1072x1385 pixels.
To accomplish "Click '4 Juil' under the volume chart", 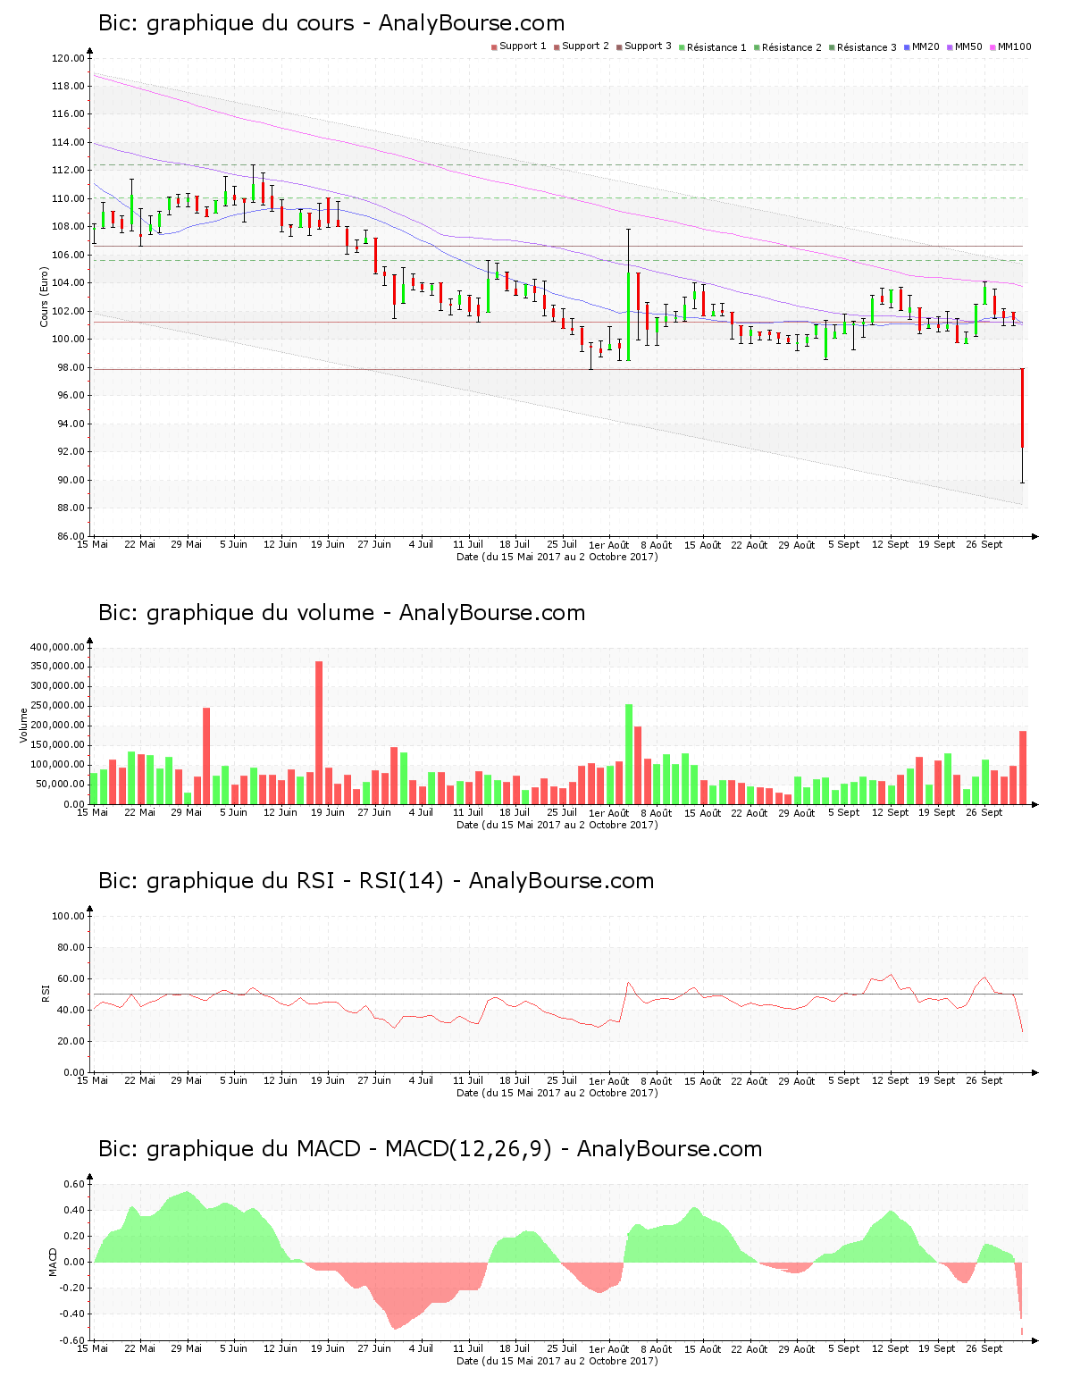I will coord(421,812).
